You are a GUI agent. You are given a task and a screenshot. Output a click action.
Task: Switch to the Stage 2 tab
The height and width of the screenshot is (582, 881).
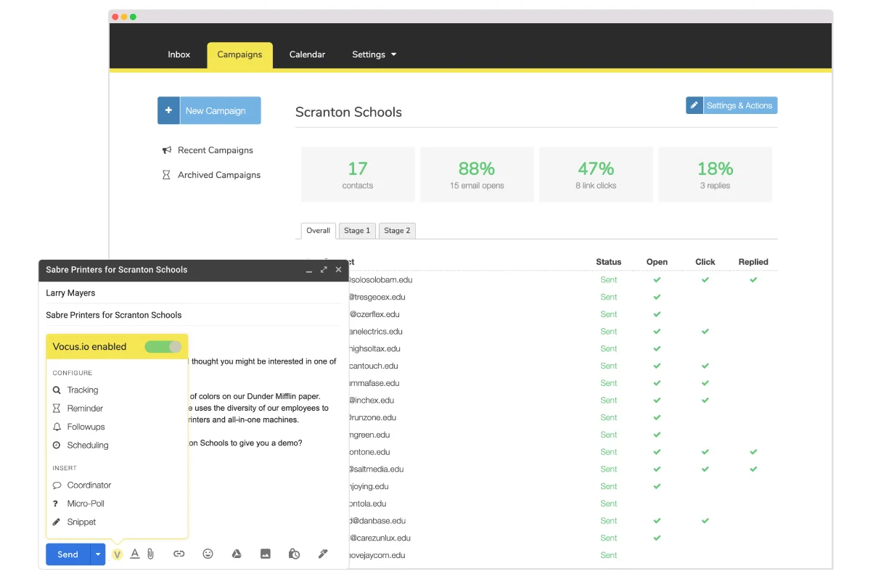click(x=397, y=231)
